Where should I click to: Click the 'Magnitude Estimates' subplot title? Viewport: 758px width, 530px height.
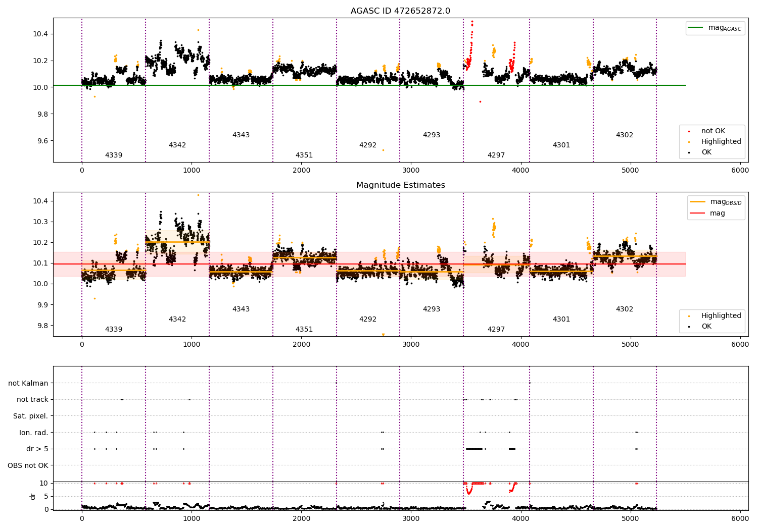click(401, 185)
